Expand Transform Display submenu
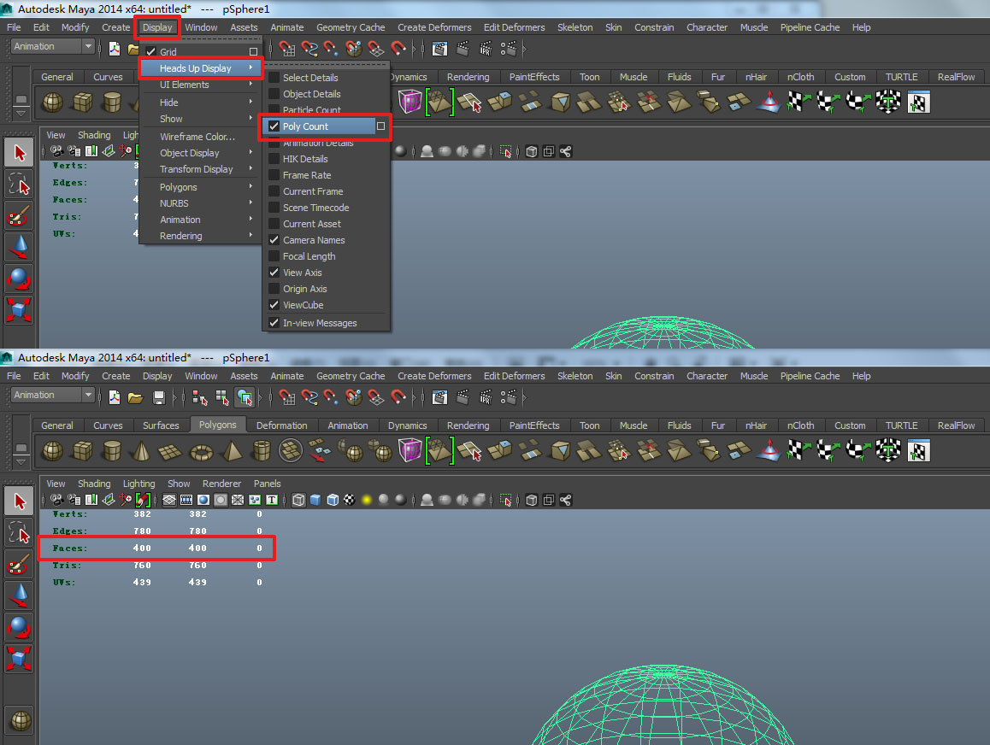 [x=201, y=169]
